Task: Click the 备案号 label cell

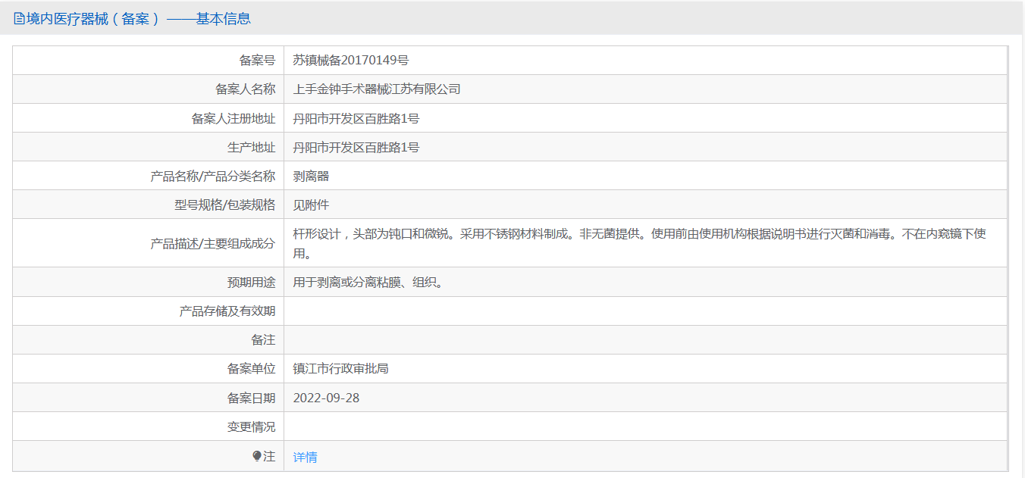Action: [257, 61]
